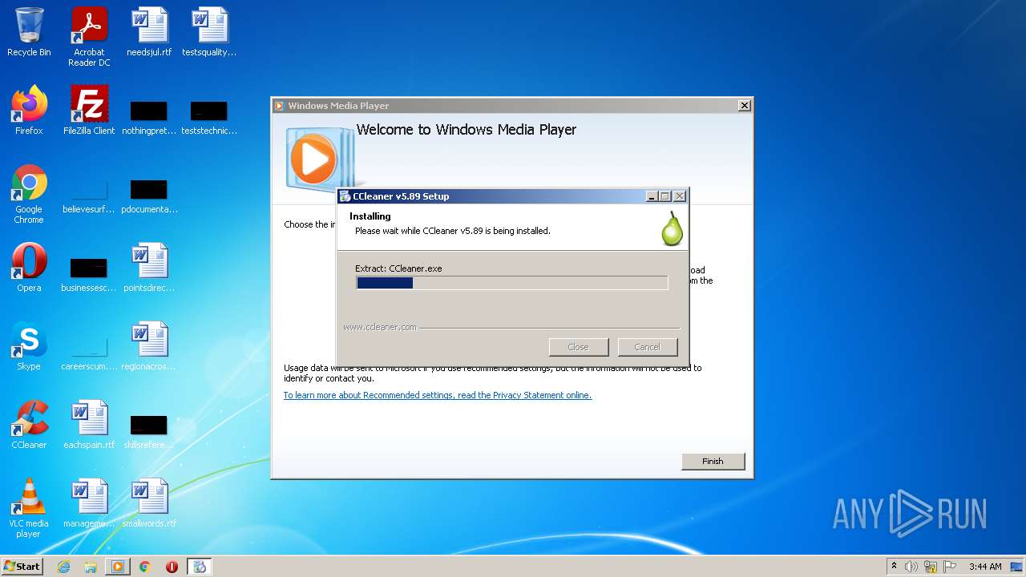
Task: Select testsquality document on desktop
Action: [x=209, y=32]
